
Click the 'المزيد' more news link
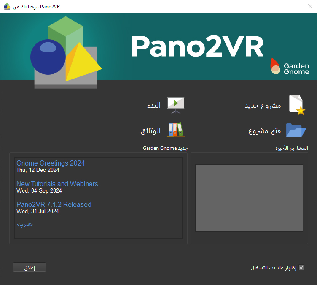point(25,225)
